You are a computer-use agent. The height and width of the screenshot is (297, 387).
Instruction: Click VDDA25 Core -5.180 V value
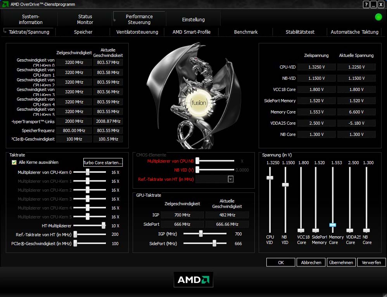point(356,123)
